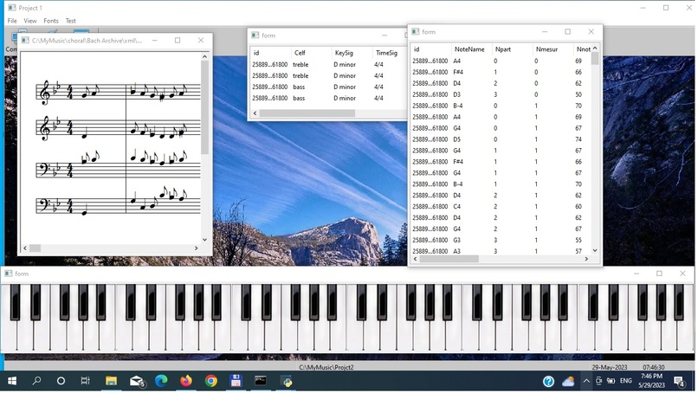Click scroll-up arrow in notes table
Image resolution: width=698 pixels, height=393 pixels.
coord(595,48)
